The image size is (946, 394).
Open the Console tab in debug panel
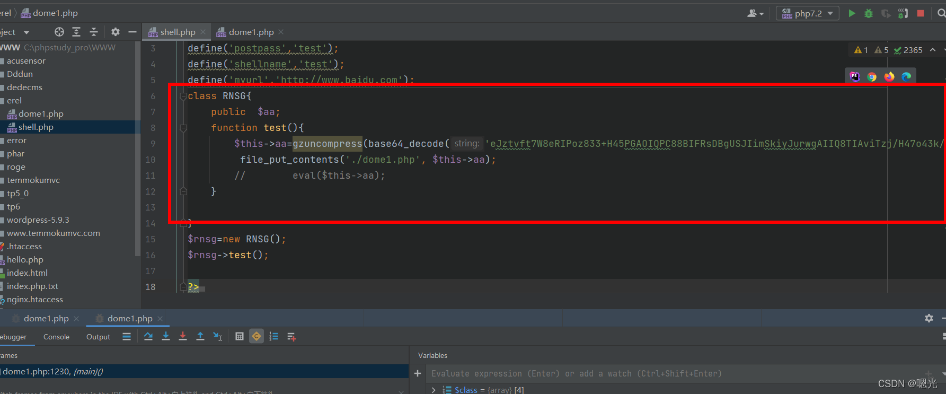pyautogui.click(x=56, y=337)
